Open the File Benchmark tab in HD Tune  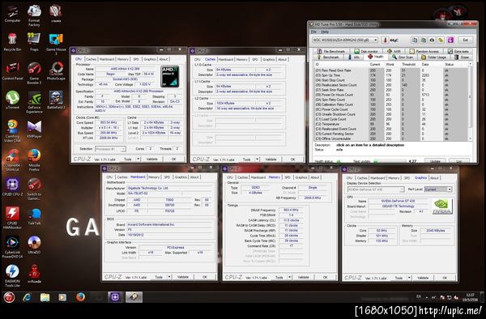(x=331, y=51)
